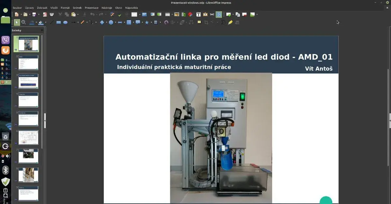Expand the Stars shapes dropdown

(152, 22)
